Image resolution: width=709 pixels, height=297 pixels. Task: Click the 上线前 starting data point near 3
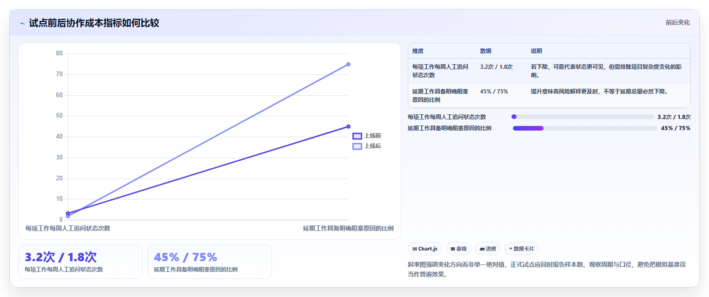(x=68, y=213)
